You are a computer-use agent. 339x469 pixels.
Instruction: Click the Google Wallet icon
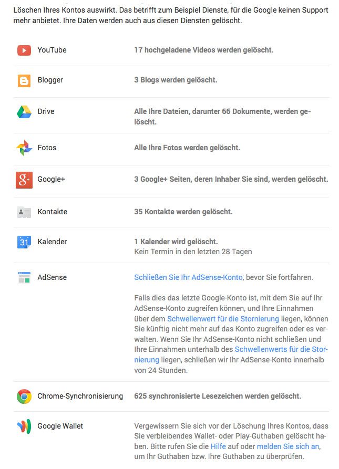(24, 426)
